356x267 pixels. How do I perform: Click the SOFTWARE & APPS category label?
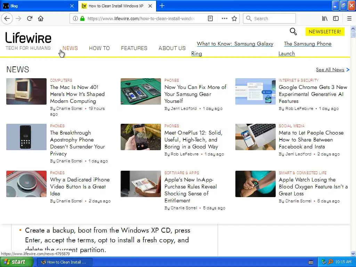[x=181, y=173]
